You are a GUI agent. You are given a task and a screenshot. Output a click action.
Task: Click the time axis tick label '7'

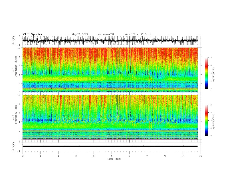(x=147, y=156)
